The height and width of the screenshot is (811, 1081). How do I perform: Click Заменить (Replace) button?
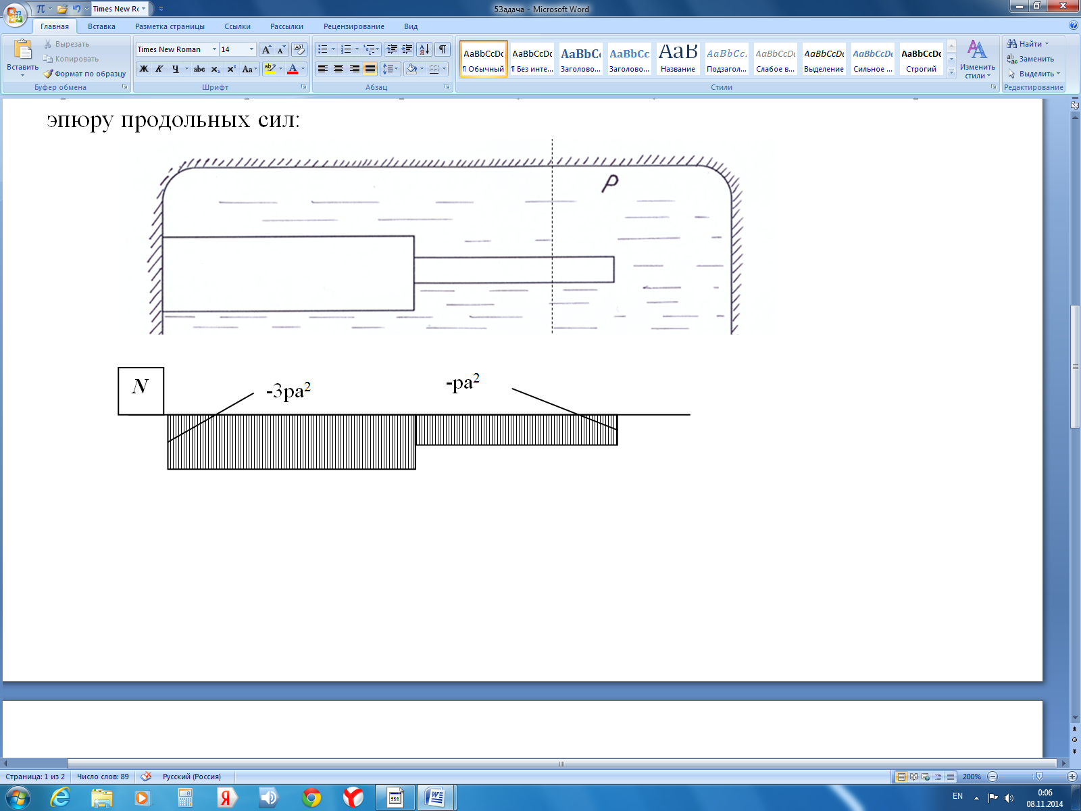[1030, 59]
